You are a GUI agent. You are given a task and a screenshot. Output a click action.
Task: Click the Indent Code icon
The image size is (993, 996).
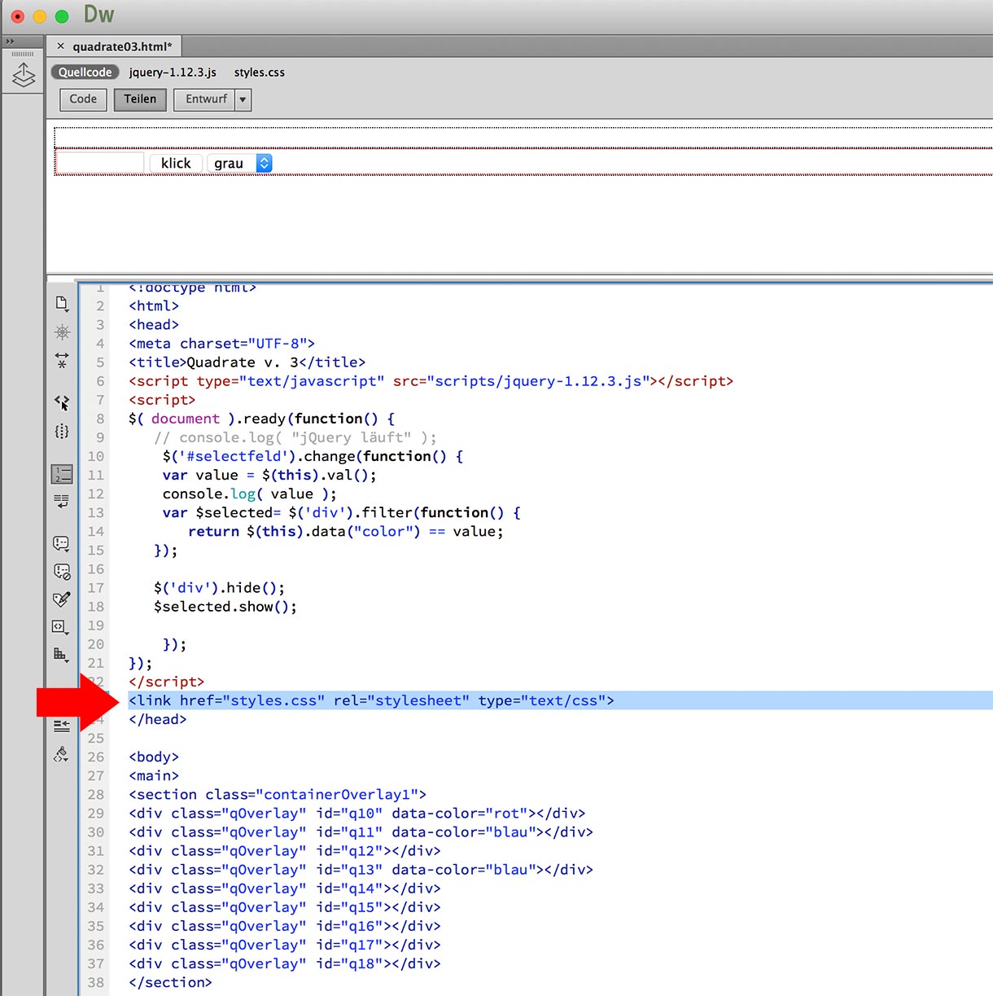click(x=61, y=726)
